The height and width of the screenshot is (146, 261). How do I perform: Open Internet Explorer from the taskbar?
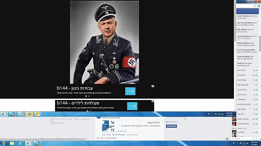(x=21, y=143)
